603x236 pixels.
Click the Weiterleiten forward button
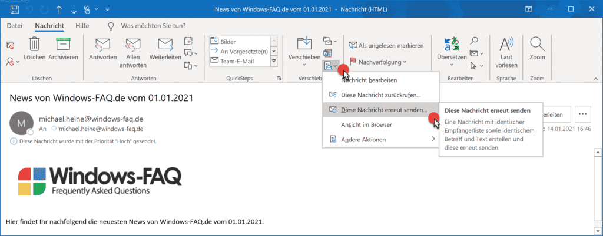click(165, 49)
